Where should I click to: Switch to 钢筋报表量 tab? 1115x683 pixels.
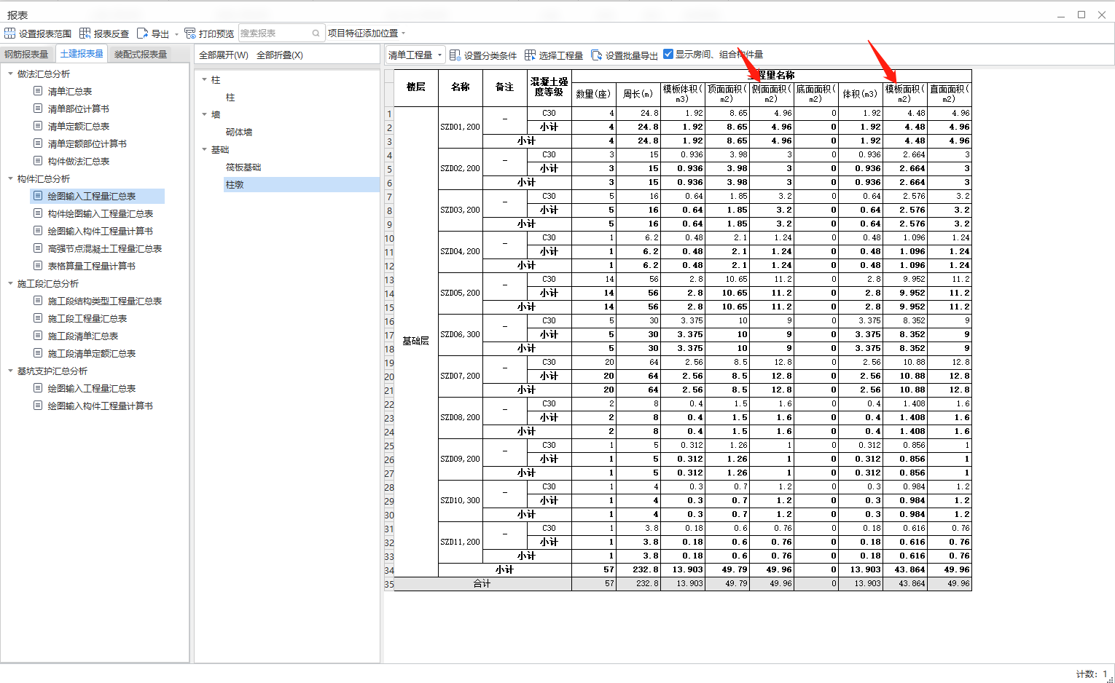pyautogui.click(x=26, y=54)
